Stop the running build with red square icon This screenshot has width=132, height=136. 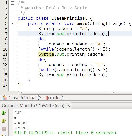click(4, 129)
